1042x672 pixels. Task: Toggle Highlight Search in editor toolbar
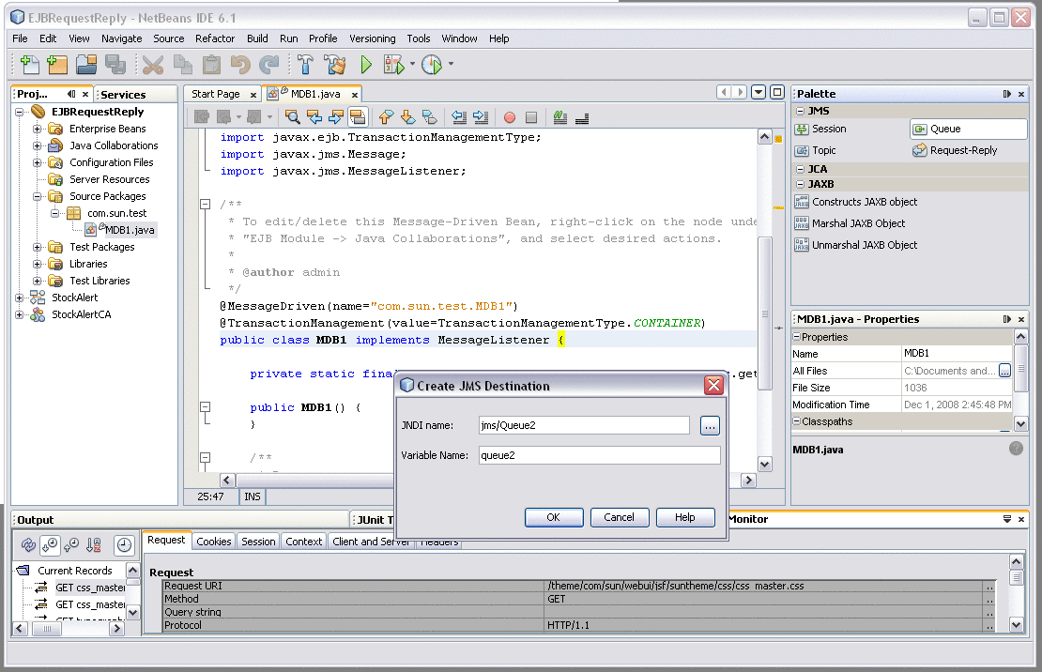click(x=358, y=117)
